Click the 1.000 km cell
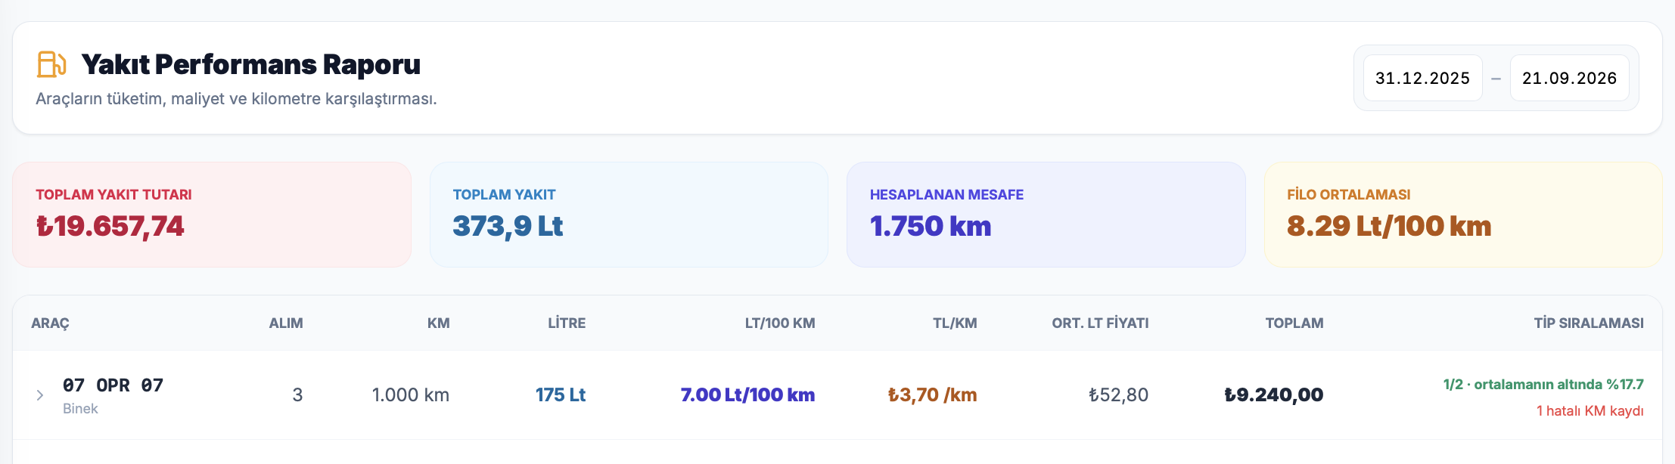 [411, 395]
